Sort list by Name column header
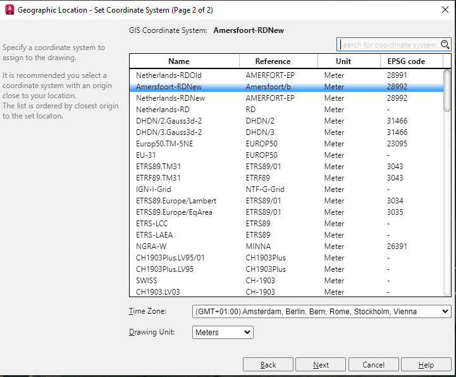The image size is (456, 377). pos(178,61)
